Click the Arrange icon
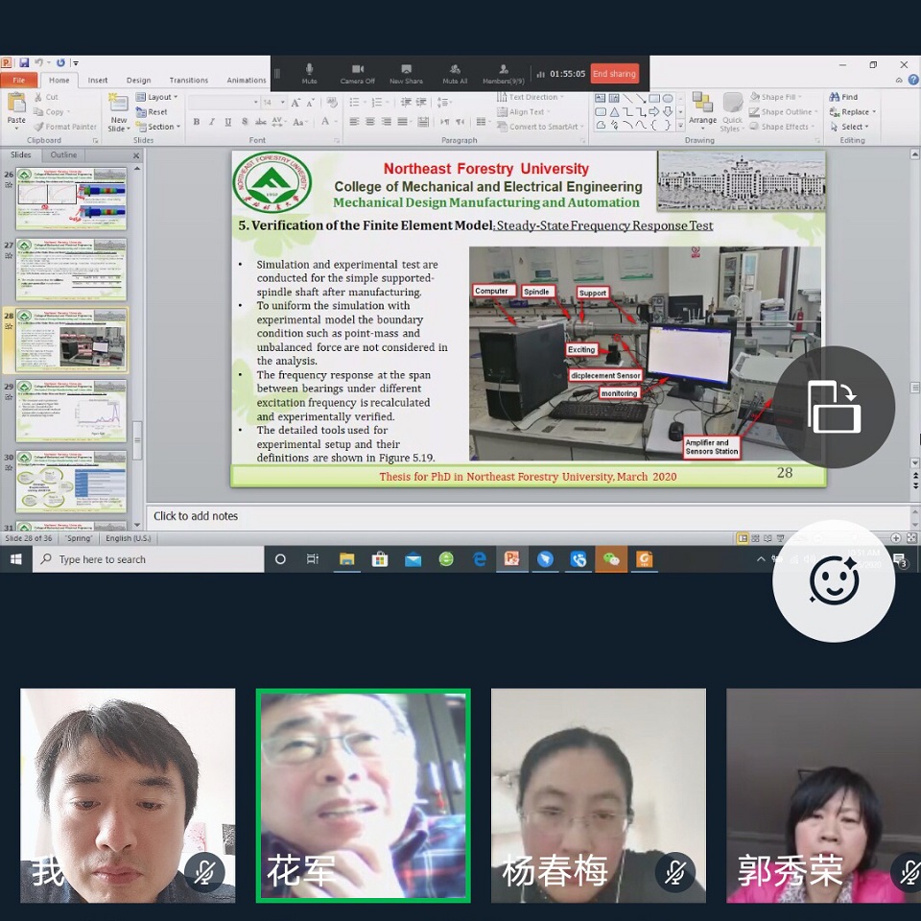The height and width of the screenshot is (921, 921). coord(702,109)
